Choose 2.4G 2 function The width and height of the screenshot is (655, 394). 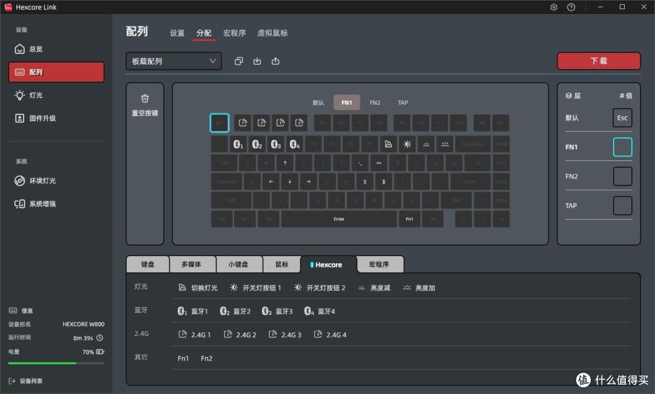click(240, 335)
